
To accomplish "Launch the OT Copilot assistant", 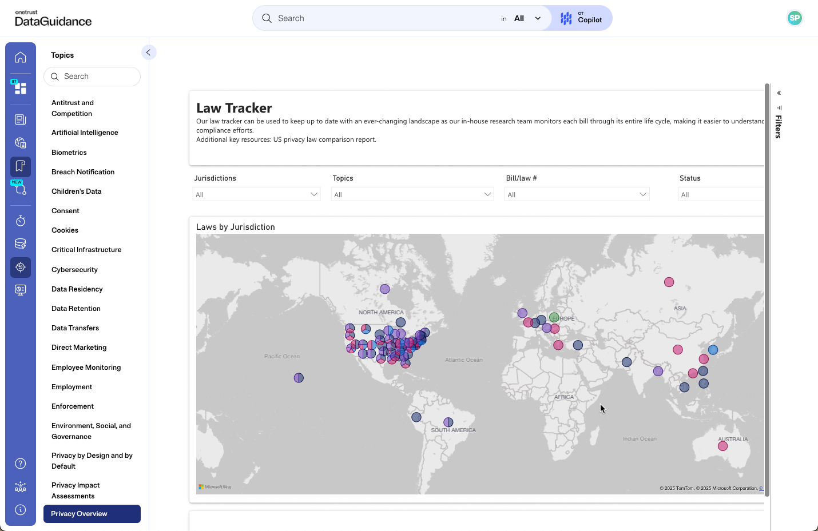I will pyautogui.click(x=581, y=19).
